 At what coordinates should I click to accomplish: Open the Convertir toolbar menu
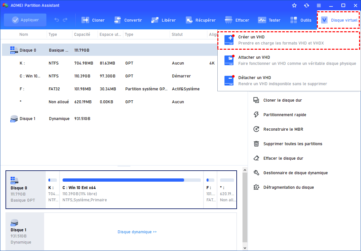(128, 20)
